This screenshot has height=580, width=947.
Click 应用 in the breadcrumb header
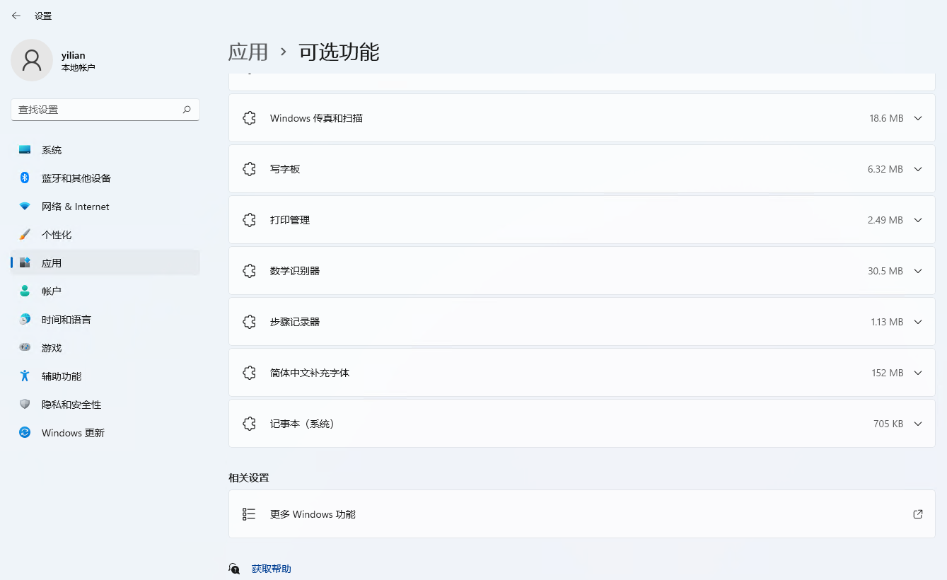(248, 52)
